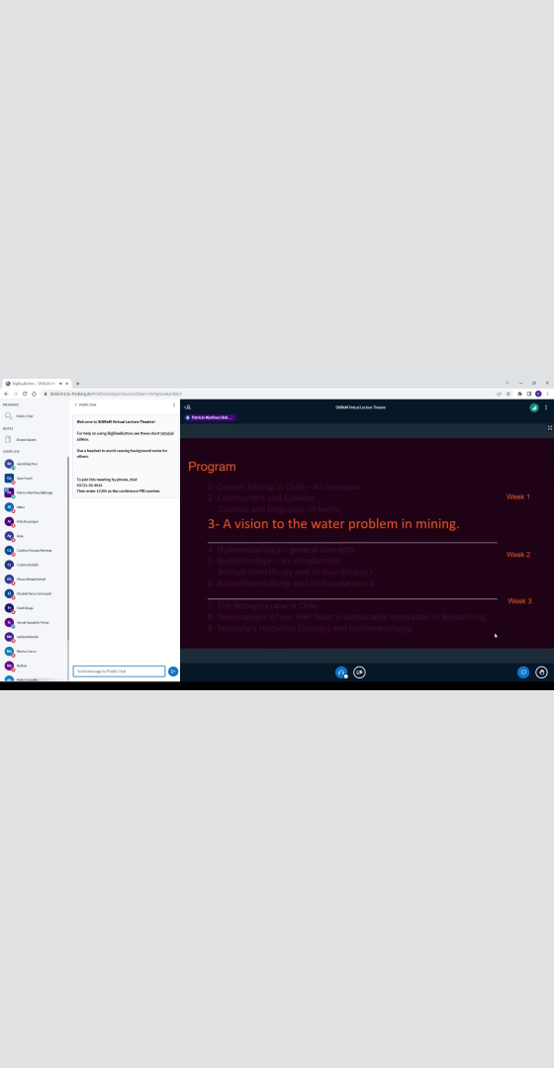Raise your hand with the hand icon
This screenshot has width=554, height=1068.
(x=542, y=672)
